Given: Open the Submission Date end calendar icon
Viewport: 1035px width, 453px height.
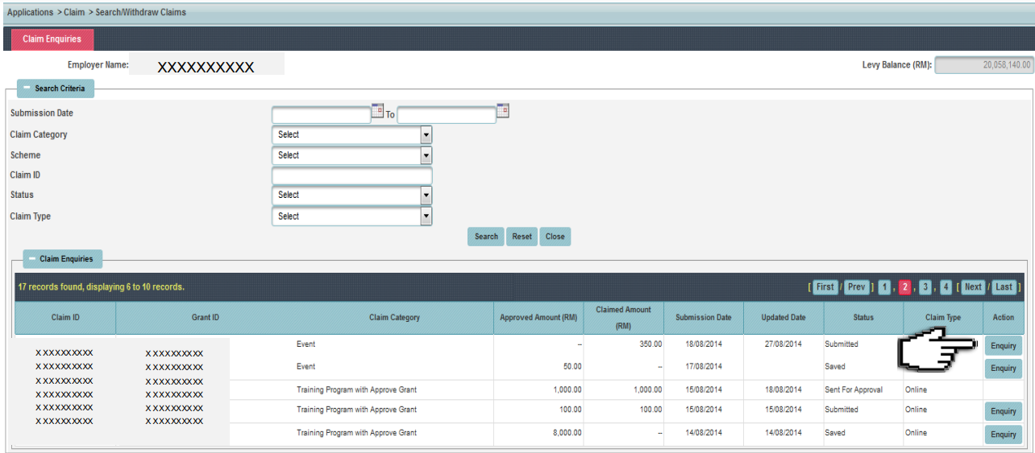Looking at the screenshot, I should pos(503,111).
